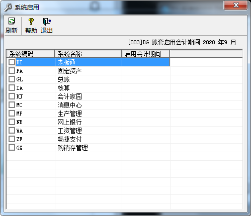Enable the MP 生产管理 checkbox

click(x=12, y=114)
